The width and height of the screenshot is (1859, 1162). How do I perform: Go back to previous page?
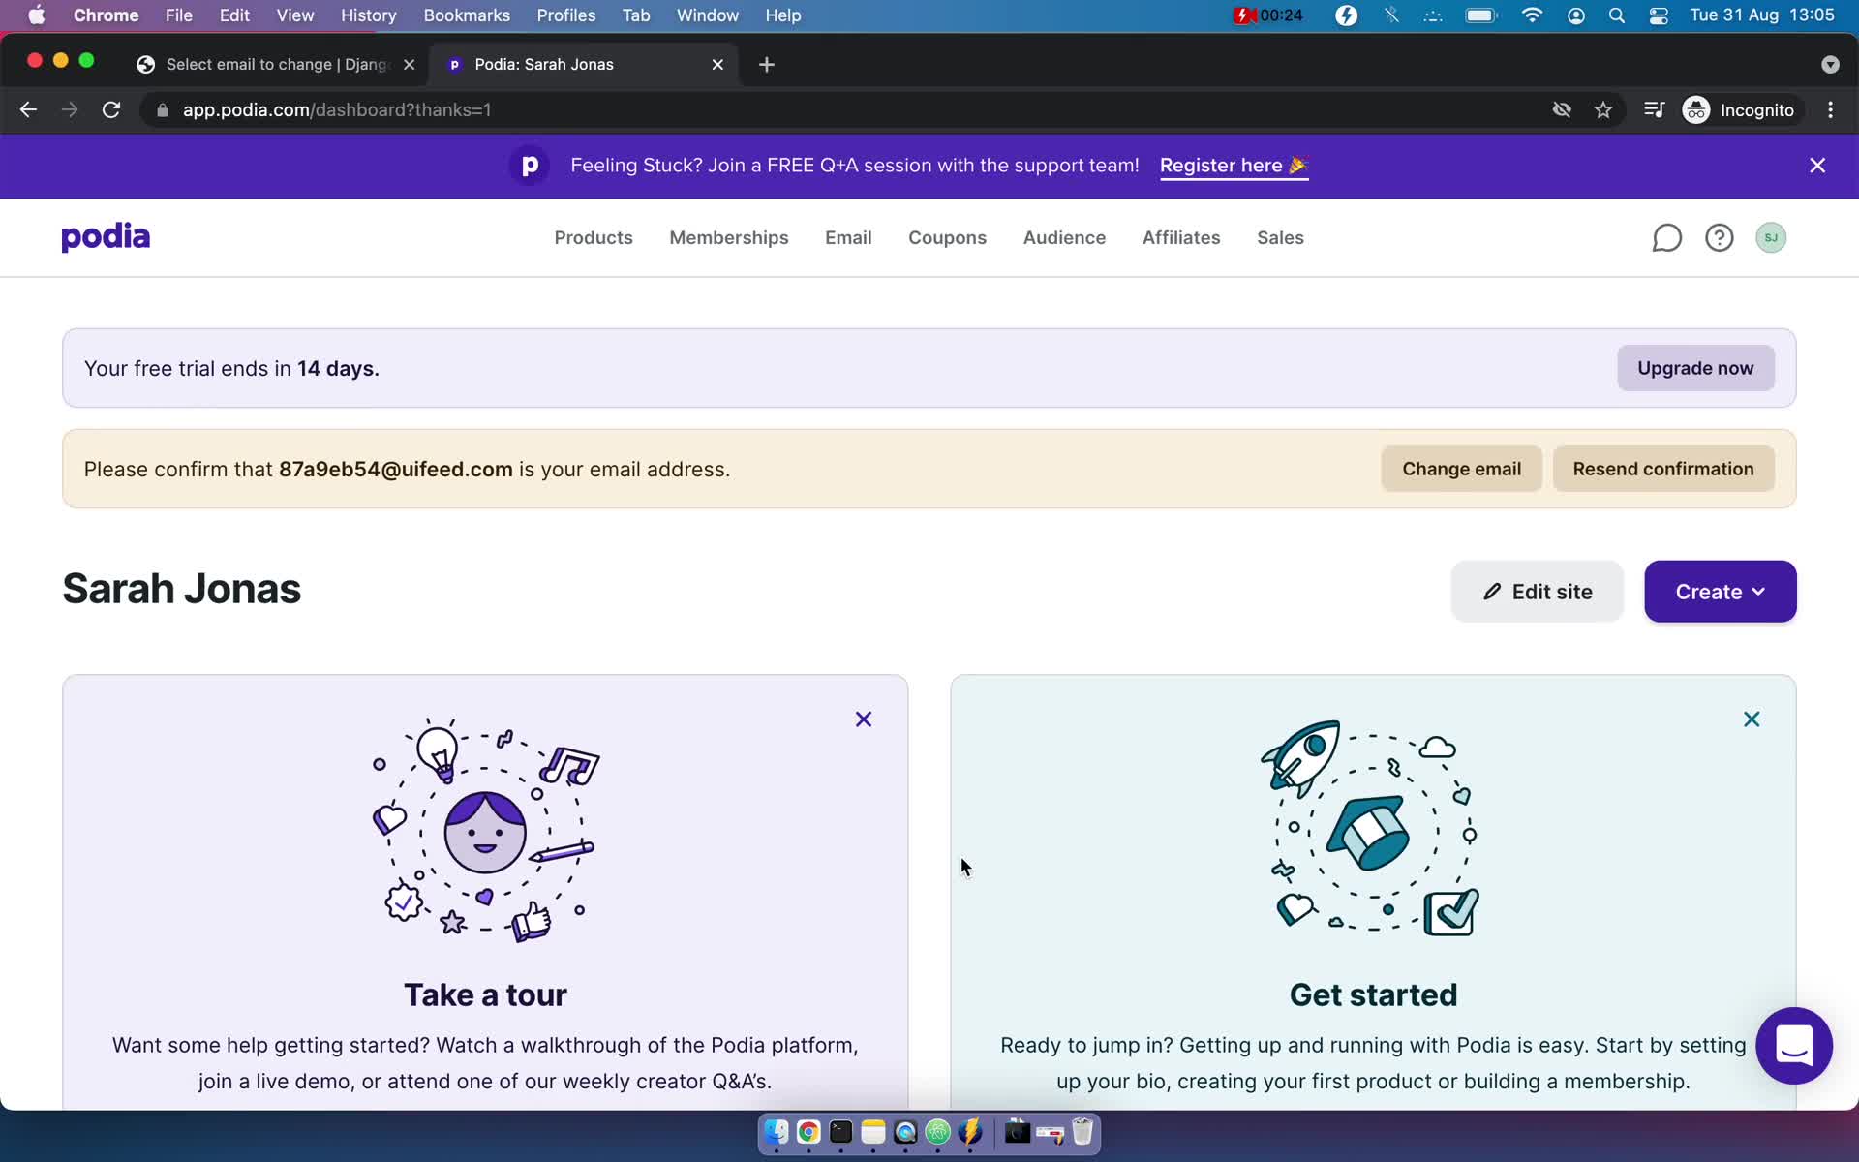28,109
